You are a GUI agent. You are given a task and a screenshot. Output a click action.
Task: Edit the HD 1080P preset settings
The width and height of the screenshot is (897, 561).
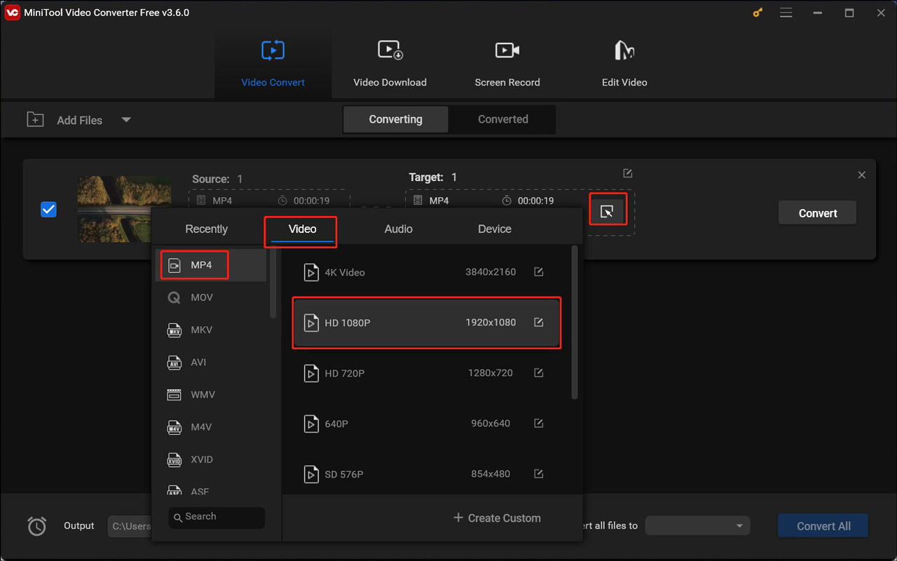pyautogui.click(x=538, y=322)
